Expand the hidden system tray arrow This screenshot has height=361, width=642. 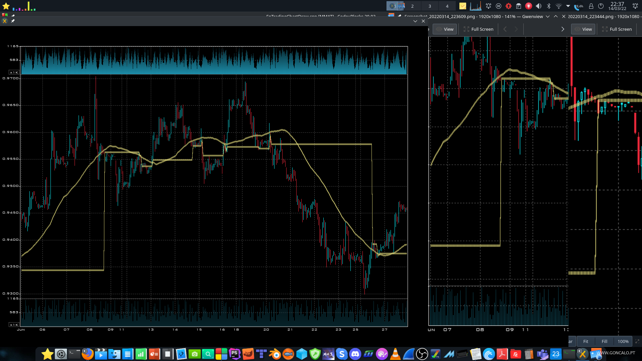pos(568,6)
